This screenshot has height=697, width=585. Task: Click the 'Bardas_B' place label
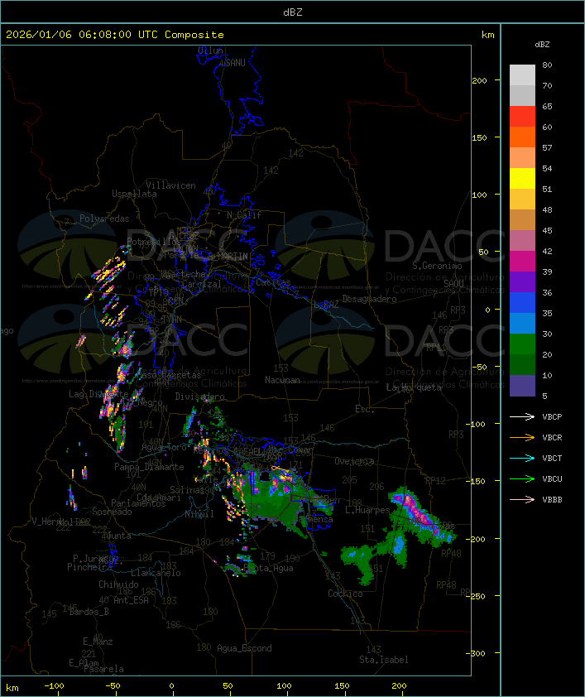89,612
